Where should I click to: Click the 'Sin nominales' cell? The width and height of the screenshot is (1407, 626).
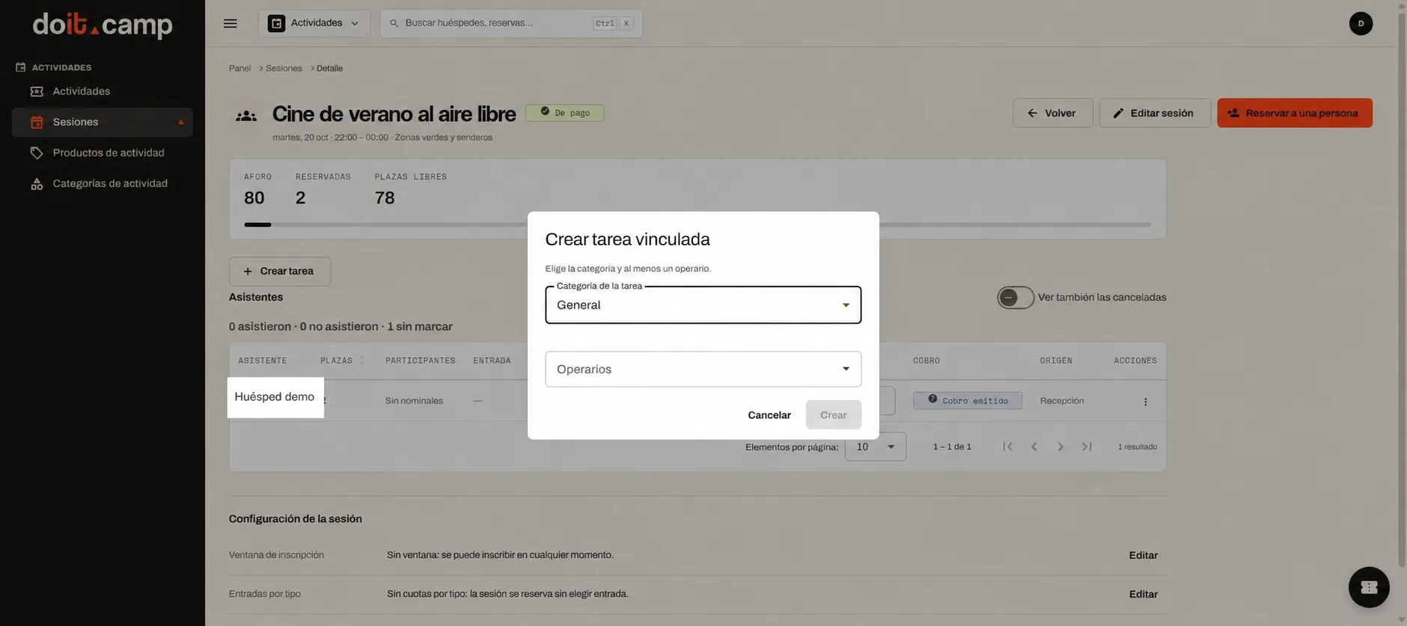point(414,401)
